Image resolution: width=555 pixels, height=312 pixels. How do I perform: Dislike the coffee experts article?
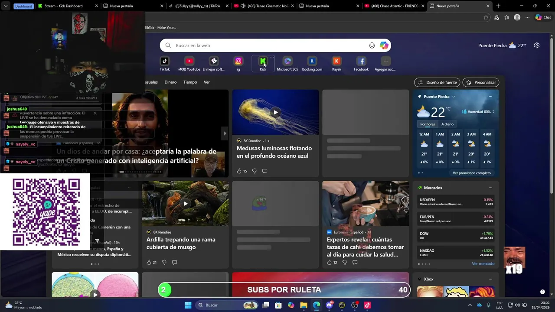pyautogui.click(x=344, y=262)
